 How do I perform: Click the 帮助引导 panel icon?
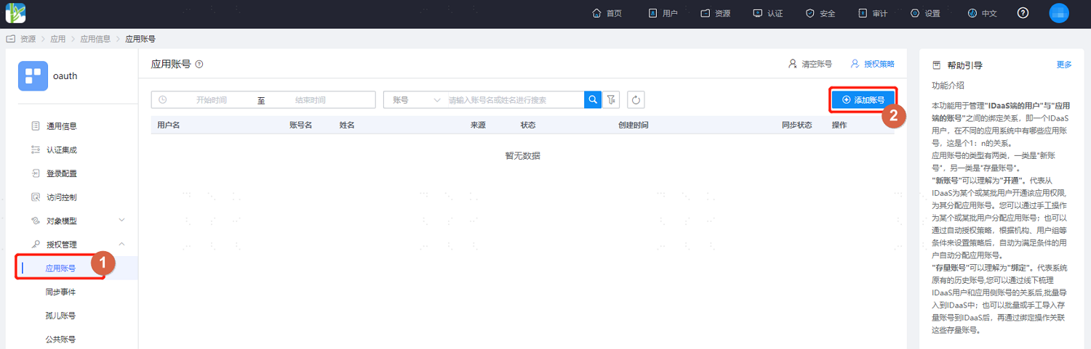[x=937, y=65]
